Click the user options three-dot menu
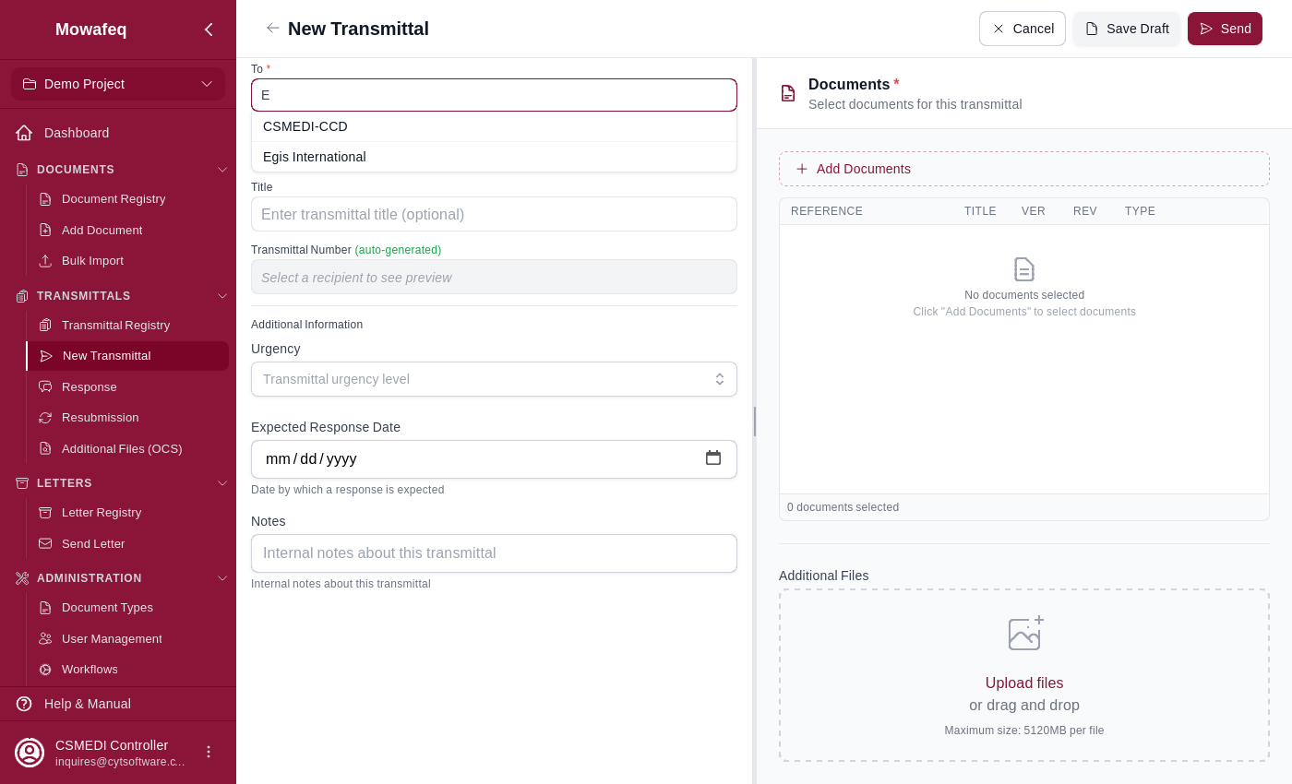1292x784 pixels. tap(209, 752)
